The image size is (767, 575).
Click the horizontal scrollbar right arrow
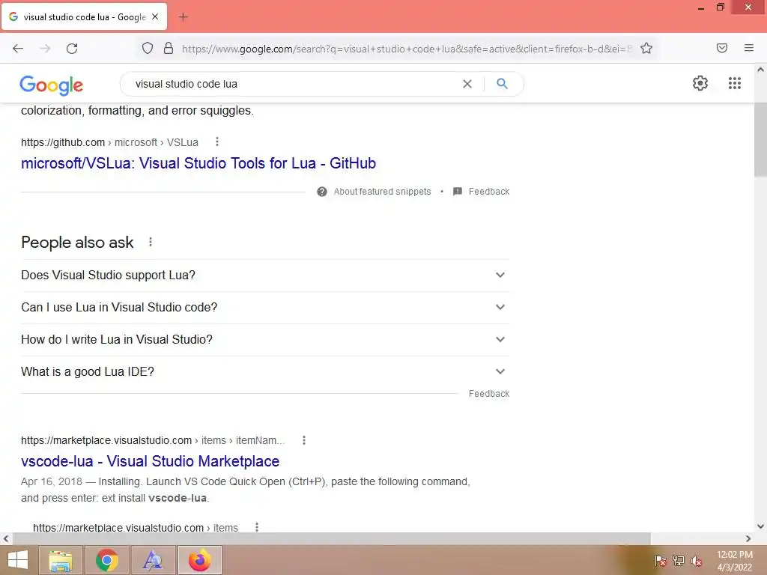[x=748, y=539]
